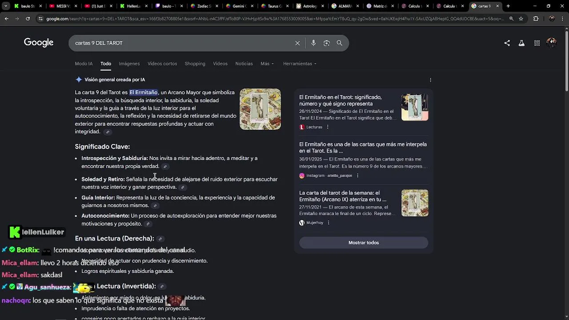The height and width of the screenshot is (320, 569).
Task: Open source link after 'ganar perspectiva'
Action: [x=182, y=188]
